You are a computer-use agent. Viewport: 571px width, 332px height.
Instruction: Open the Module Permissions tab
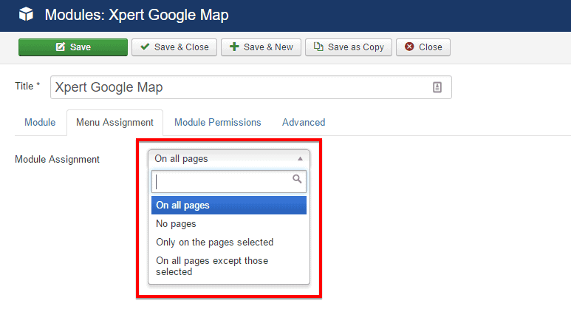click(x=218, y=123)
